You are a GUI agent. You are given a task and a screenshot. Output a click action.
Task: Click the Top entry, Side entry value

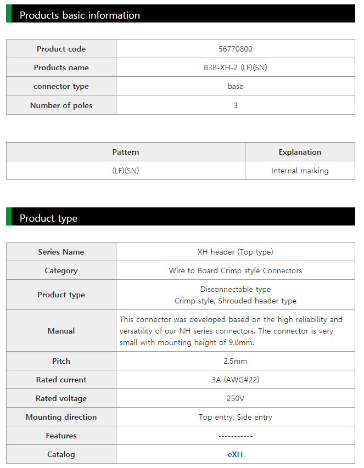pyautogui.click(x=235, y=417)
